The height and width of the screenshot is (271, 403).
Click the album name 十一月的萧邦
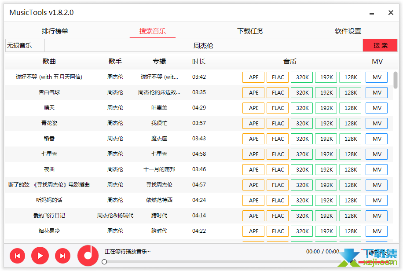tap(159, 169)
